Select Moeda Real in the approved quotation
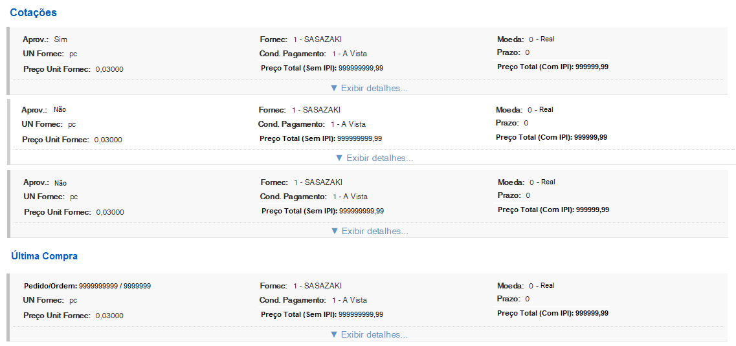Viewport: 736px width, 346px height. click(x=541, y=39)
